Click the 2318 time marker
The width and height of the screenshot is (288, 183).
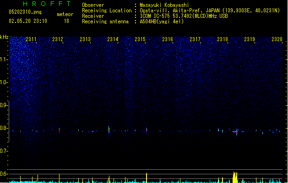coord(223,39)
